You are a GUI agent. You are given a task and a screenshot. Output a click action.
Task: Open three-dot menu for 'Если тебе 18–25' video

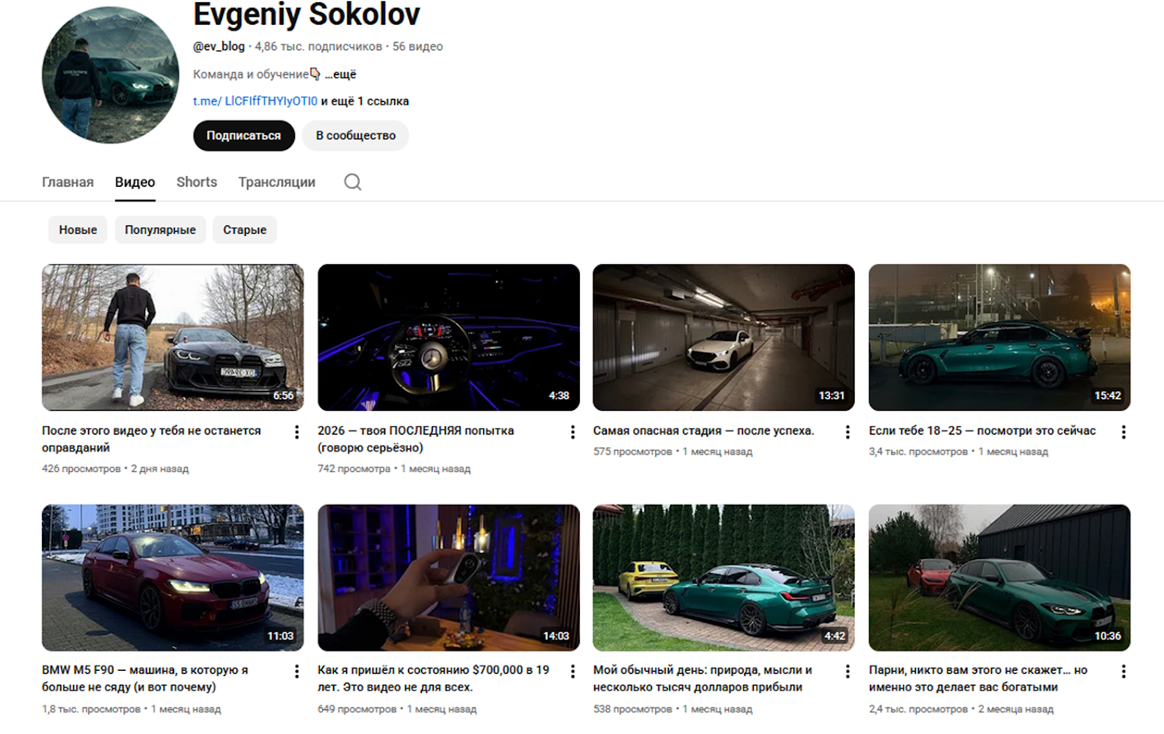[1123, 432]
